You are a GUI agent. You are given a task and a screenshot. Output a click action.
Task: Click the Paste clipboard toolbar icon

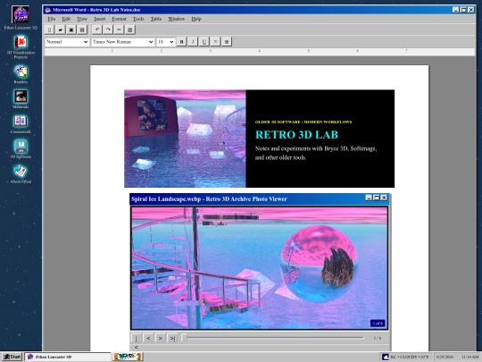pos(130,29)
